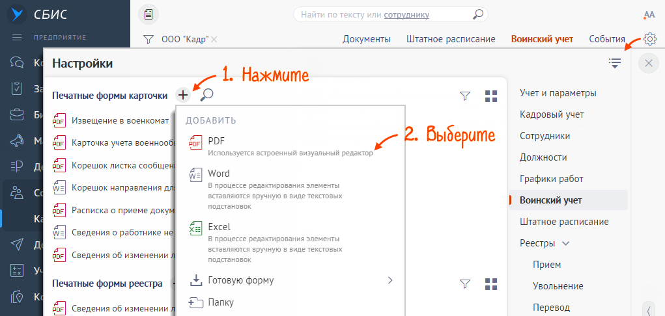Select Excel option in Добавить menu
The image size is (665, 316).
pos(290,243)
